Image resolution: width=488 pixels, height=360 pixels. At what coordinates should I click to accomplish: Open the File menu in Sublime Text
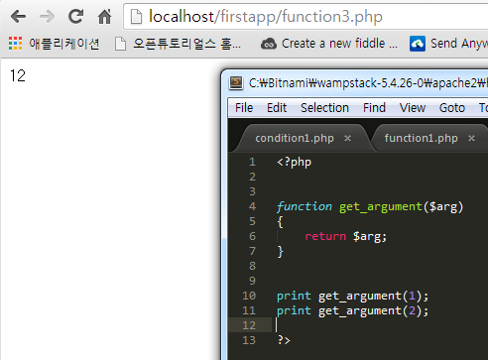click(x=244, y=108)
